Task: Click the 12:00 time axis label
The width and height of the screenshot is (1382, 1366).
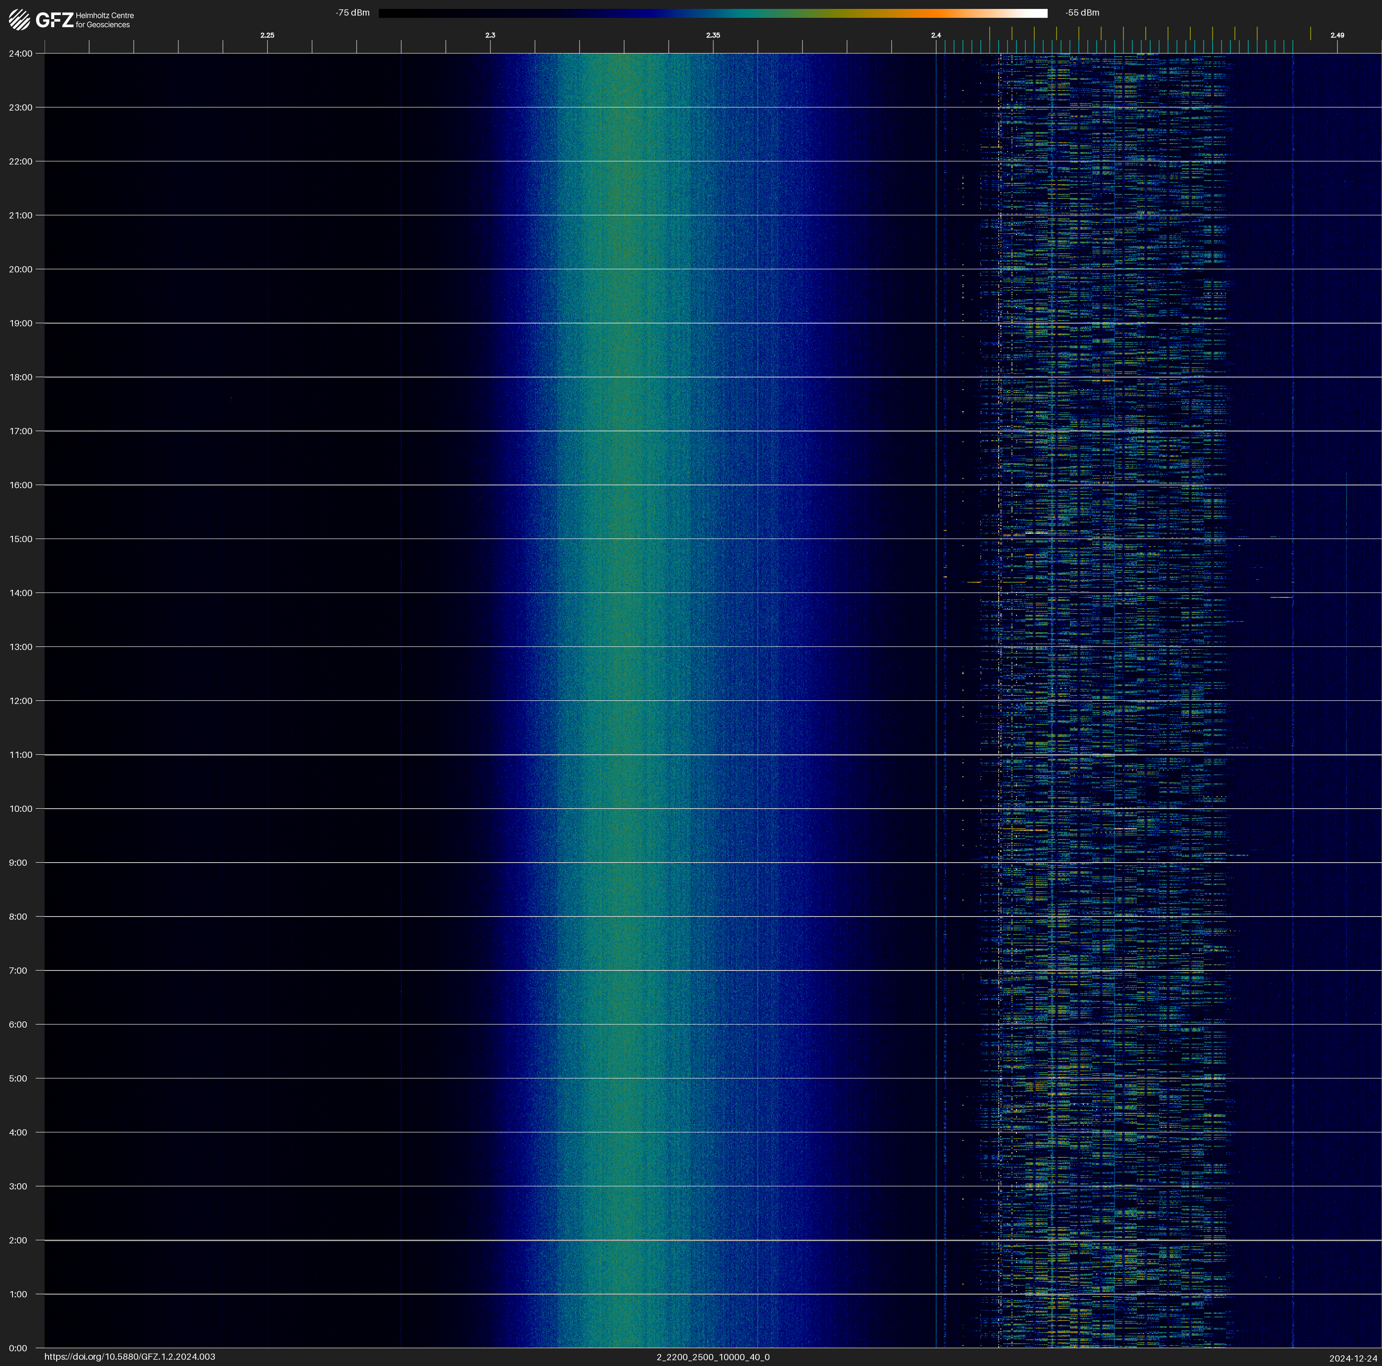Action: coord(21,701)
